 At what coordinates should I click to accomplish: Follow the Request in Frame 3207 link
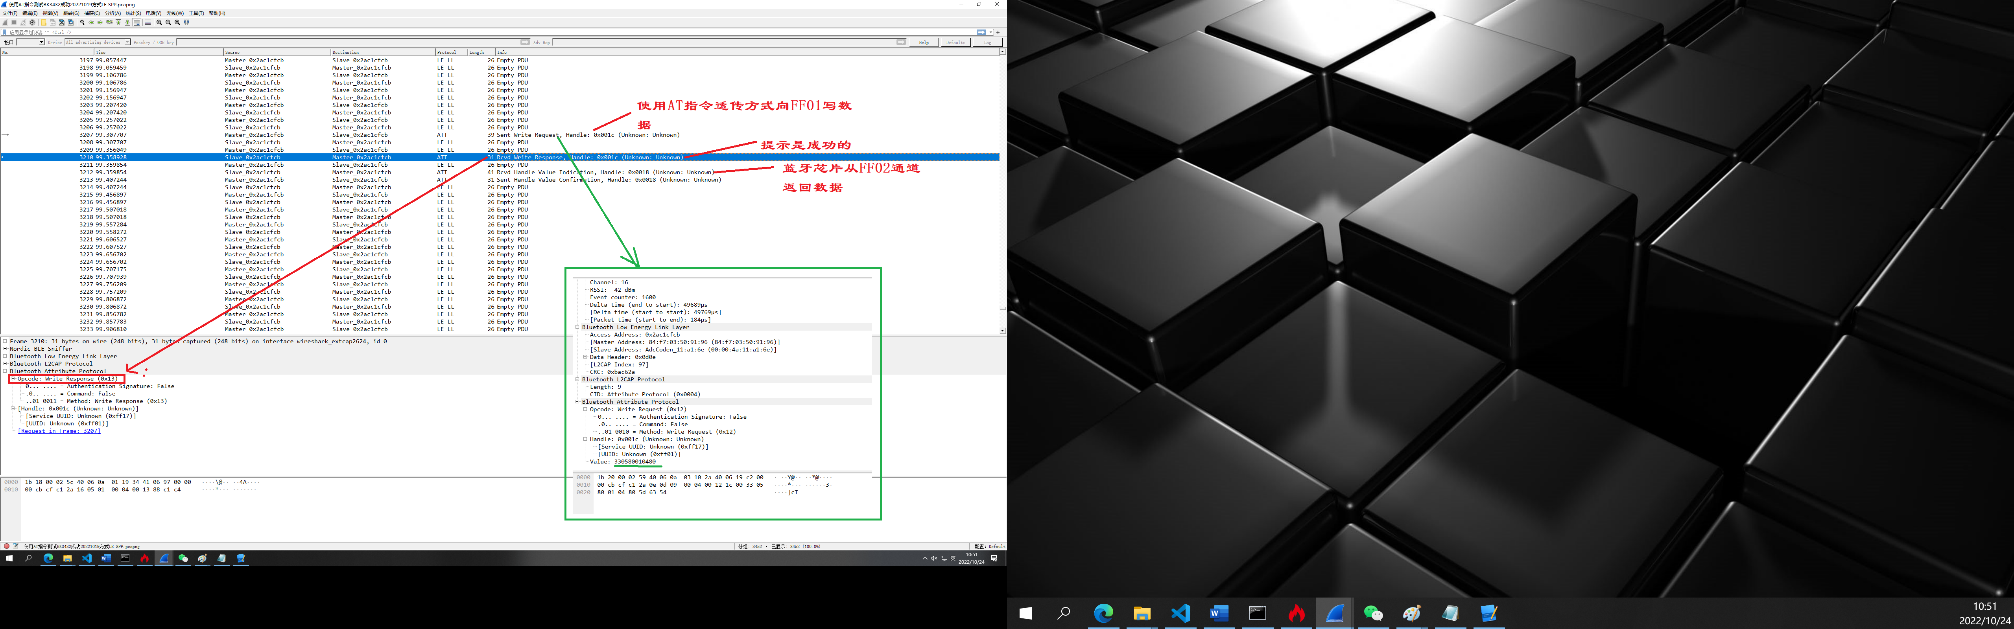[x=59, y=431]
